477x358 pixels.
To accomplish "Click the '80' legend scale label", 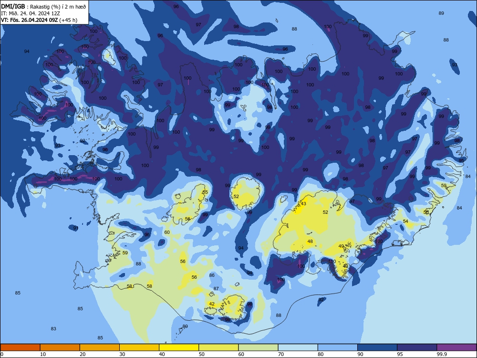I will click(321, 354).
